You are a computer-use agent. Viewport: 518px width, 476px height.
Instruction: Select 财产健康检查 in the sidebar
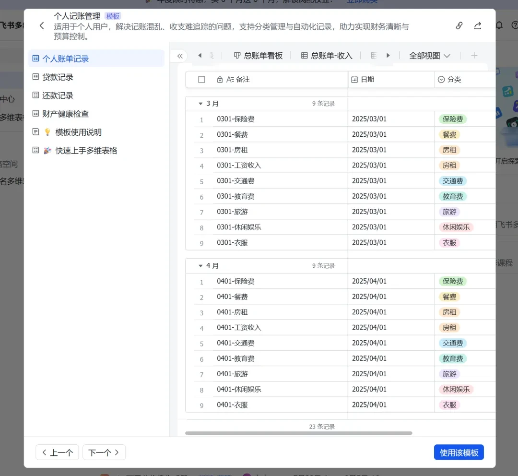[96, 114]
